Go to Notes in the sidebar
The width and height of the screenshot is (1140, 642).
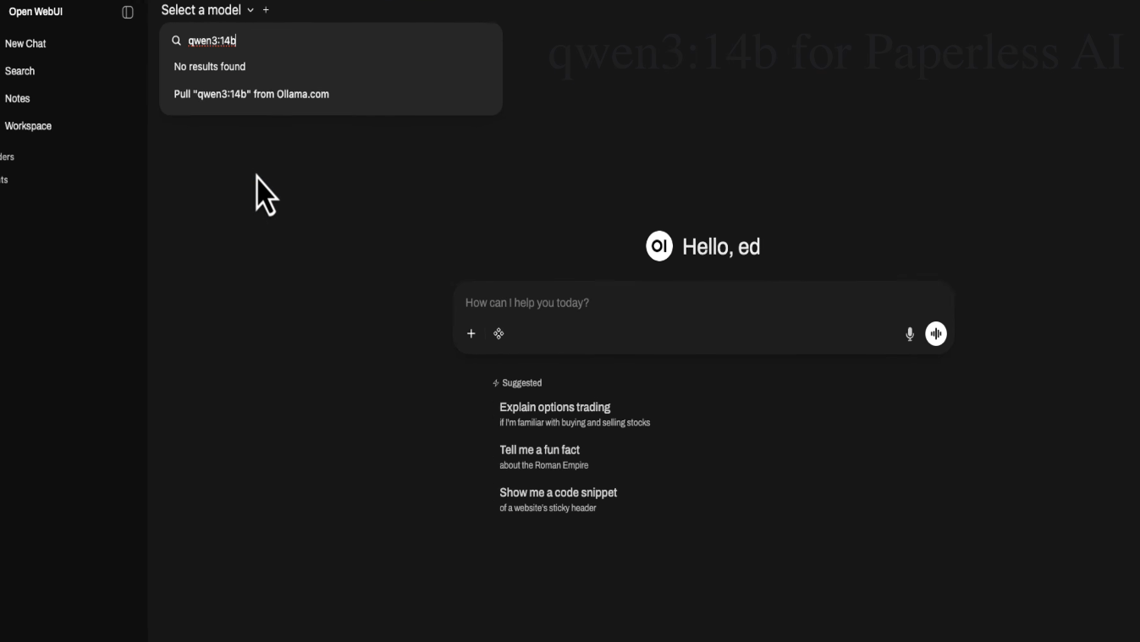click(18, 99)
